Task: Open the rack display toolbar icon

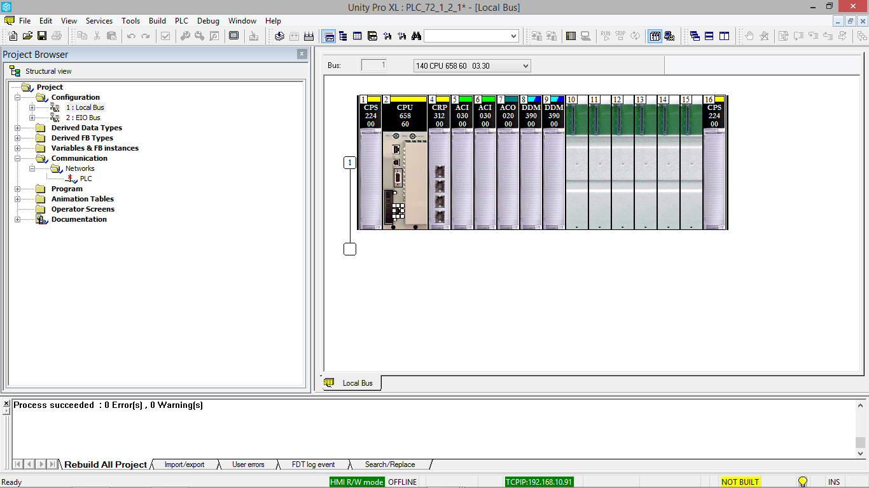Action: click(x=655, y=36)
